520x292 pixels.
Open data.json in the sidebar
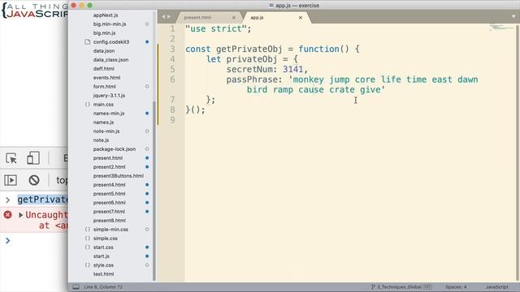(x=104, y=51)
